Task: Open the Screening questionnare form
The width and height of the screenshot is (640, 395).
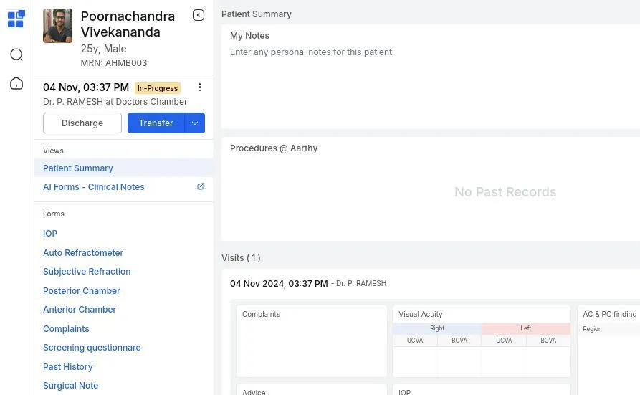Action: pyautogui.click(x=92, y=348)
